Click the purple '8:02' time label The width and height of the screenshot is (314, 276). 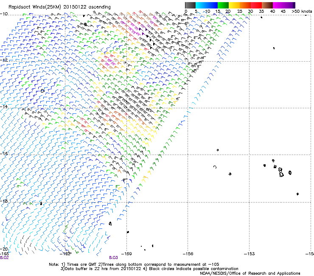click(4, 258)
